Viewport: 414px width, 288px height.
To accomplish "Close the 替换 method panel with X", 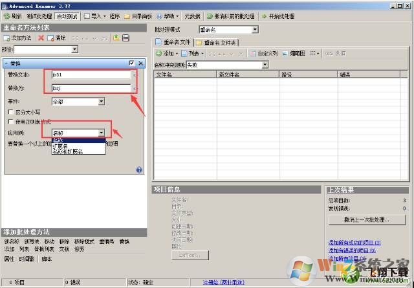I will coord(140,63).
